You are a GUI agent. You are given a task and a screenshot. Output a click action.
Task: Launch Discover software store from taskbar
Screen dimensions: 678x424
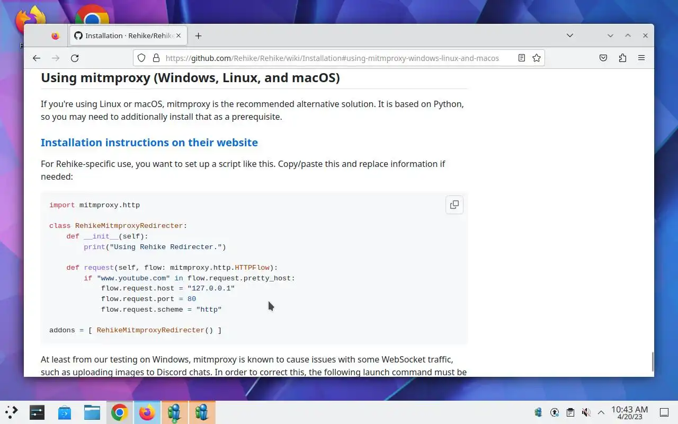[x=65, y=412]
